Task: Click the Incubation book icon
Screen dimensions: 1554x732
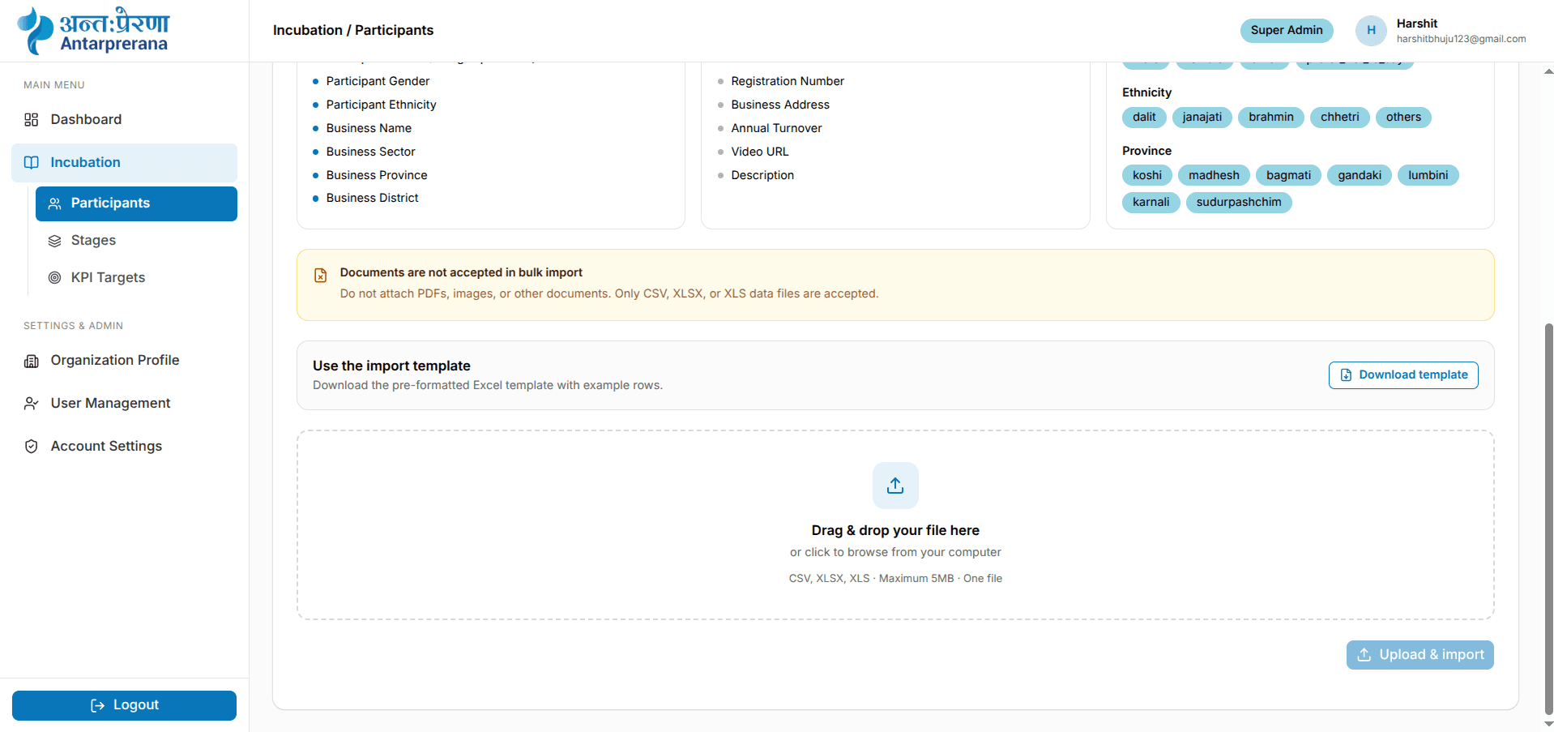Action: [x=32, y=162]
